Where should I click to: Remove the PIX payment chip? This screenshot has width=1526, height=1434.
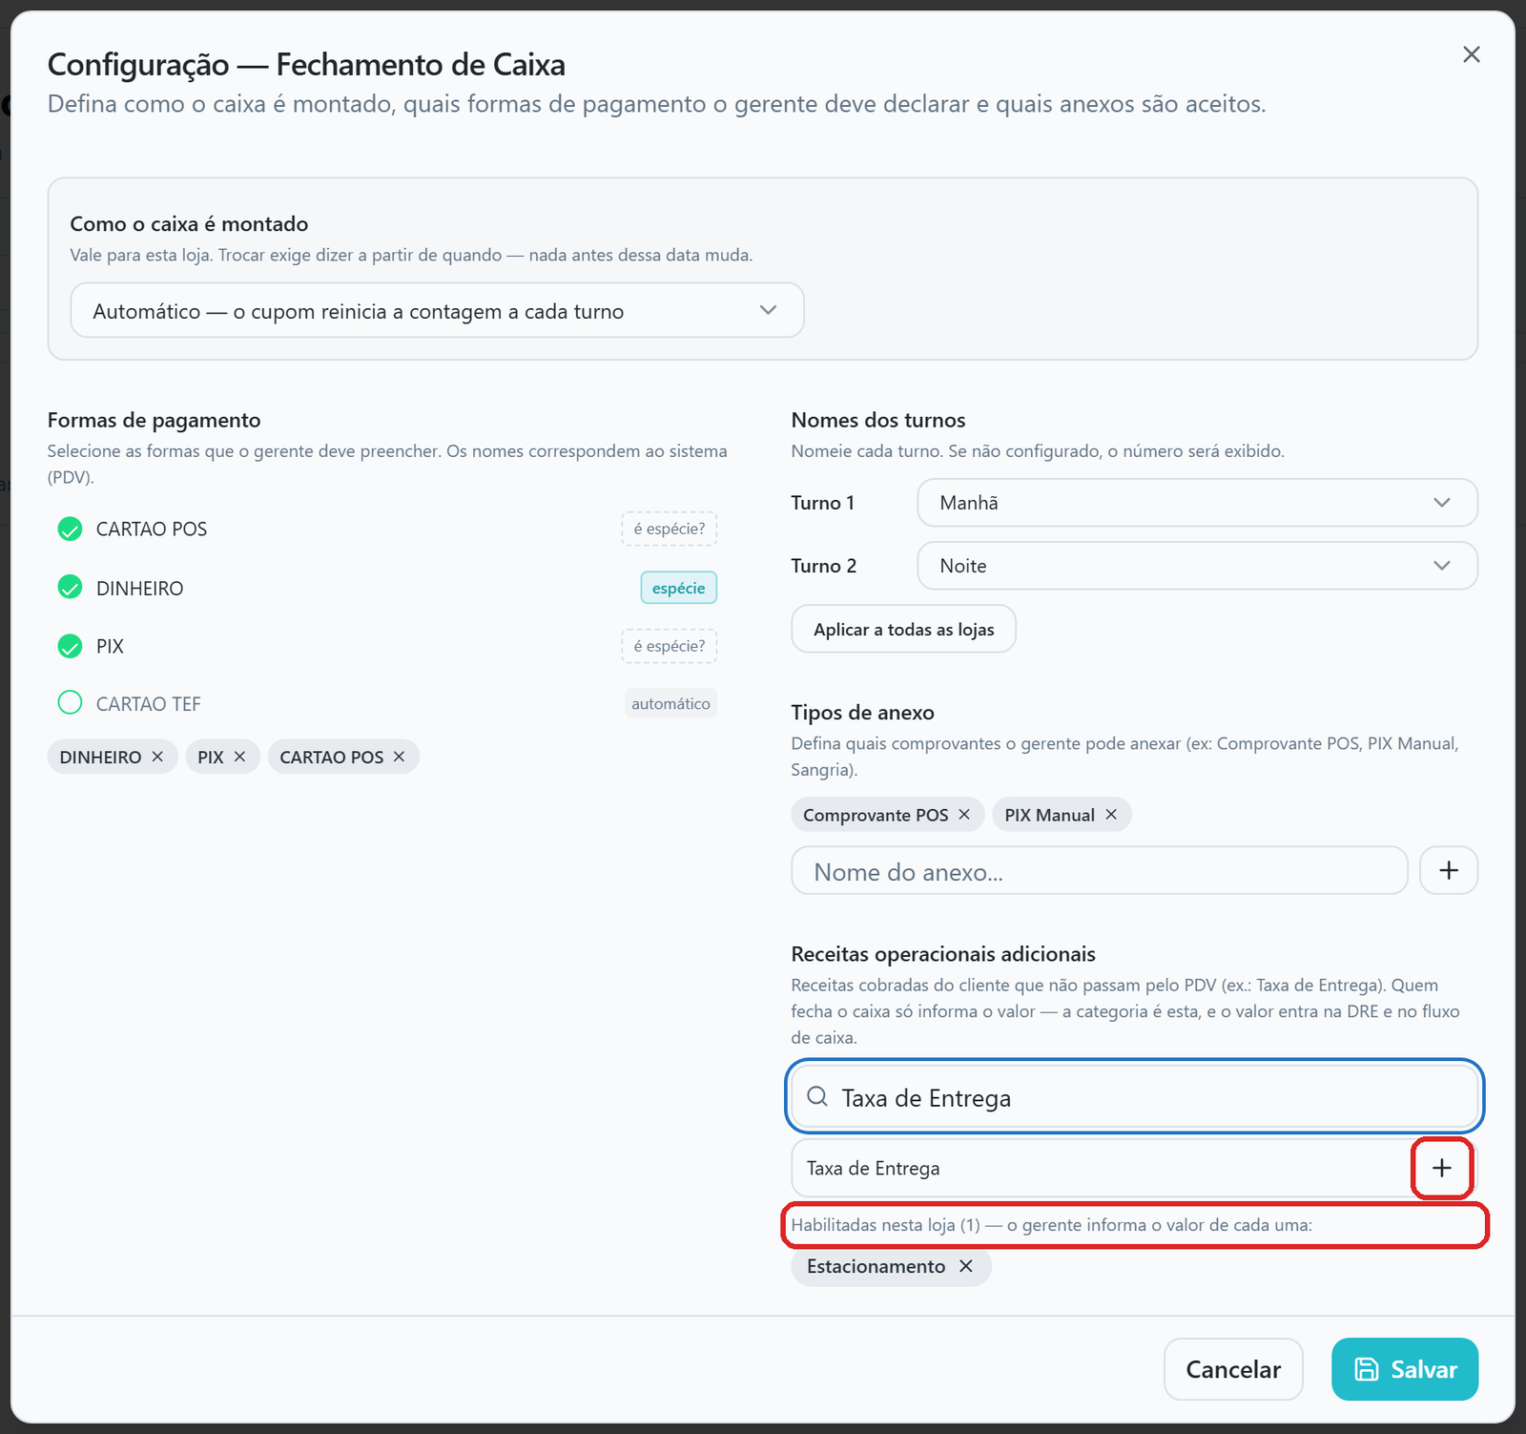point(240,757)
